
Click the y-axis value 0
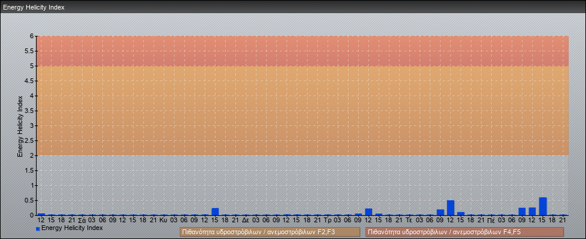point(32,215)
